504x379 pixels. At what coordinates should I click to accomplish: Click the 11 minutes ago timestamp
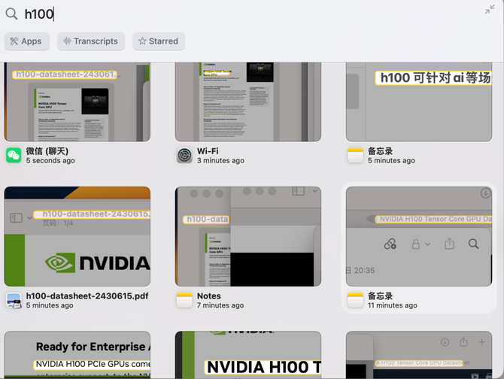coord(393,305)
